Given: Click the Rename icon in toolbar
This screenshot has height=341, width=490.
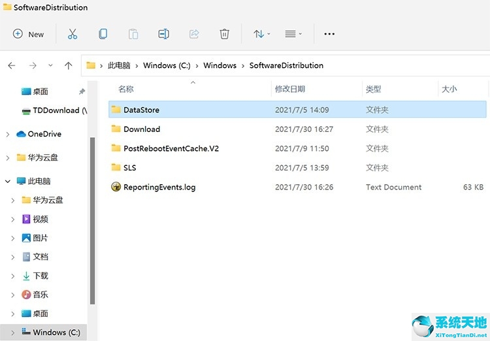Looking at the screenshot, I should pyautogui.click(x=164, y=34).
